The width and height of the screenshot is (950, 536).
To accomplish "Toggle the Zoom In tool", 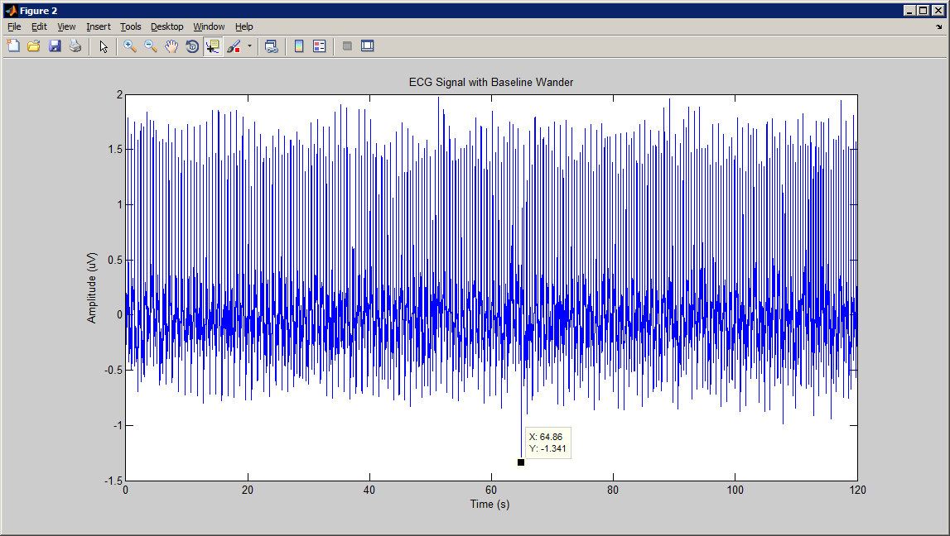I will coord(129,45).
